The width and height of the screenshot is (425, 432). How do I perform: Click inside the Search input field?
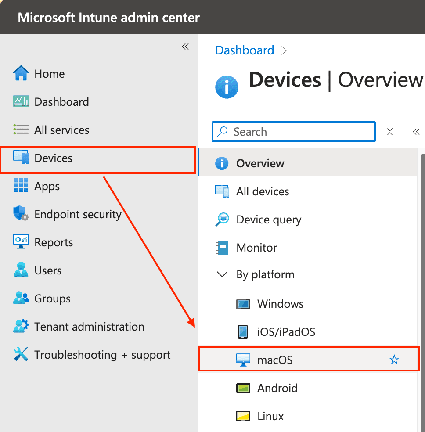coord(293,132)
